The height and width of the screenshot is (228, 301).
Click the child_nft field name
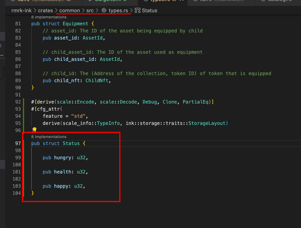tap(67, 81)
